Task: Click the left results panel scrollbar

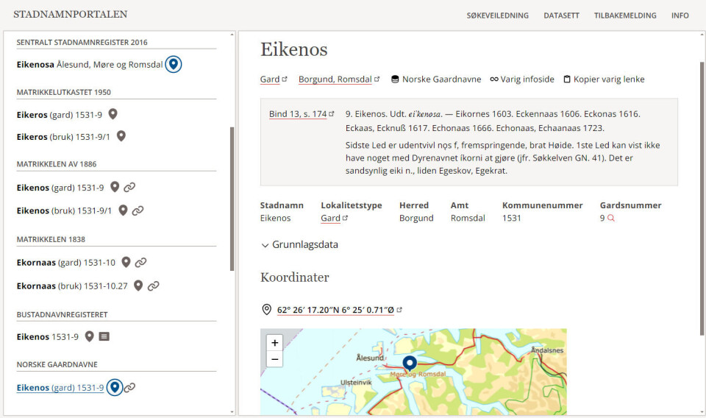Action: point(233,199)
